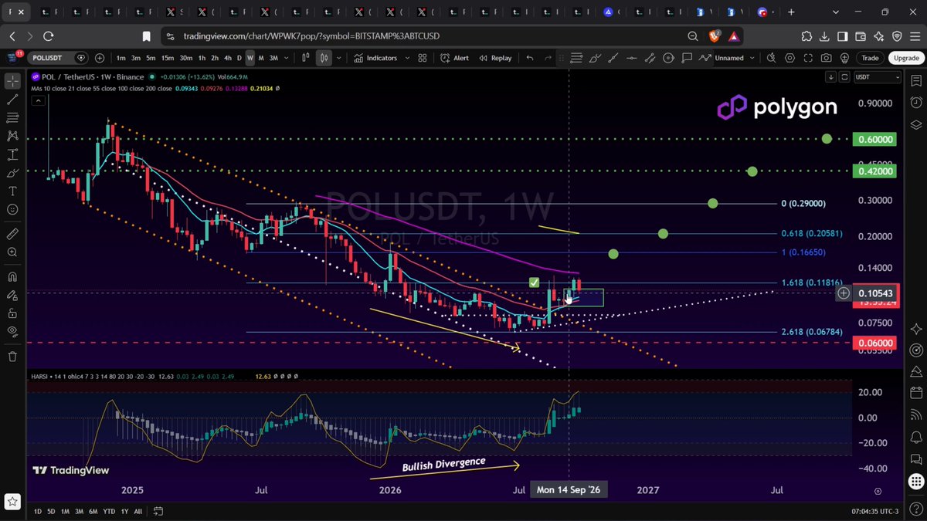Image resolution: width=927 pixels, height=521 pixels.
Task: Open the layout grid selector
Action: click(x=423, y=58)
